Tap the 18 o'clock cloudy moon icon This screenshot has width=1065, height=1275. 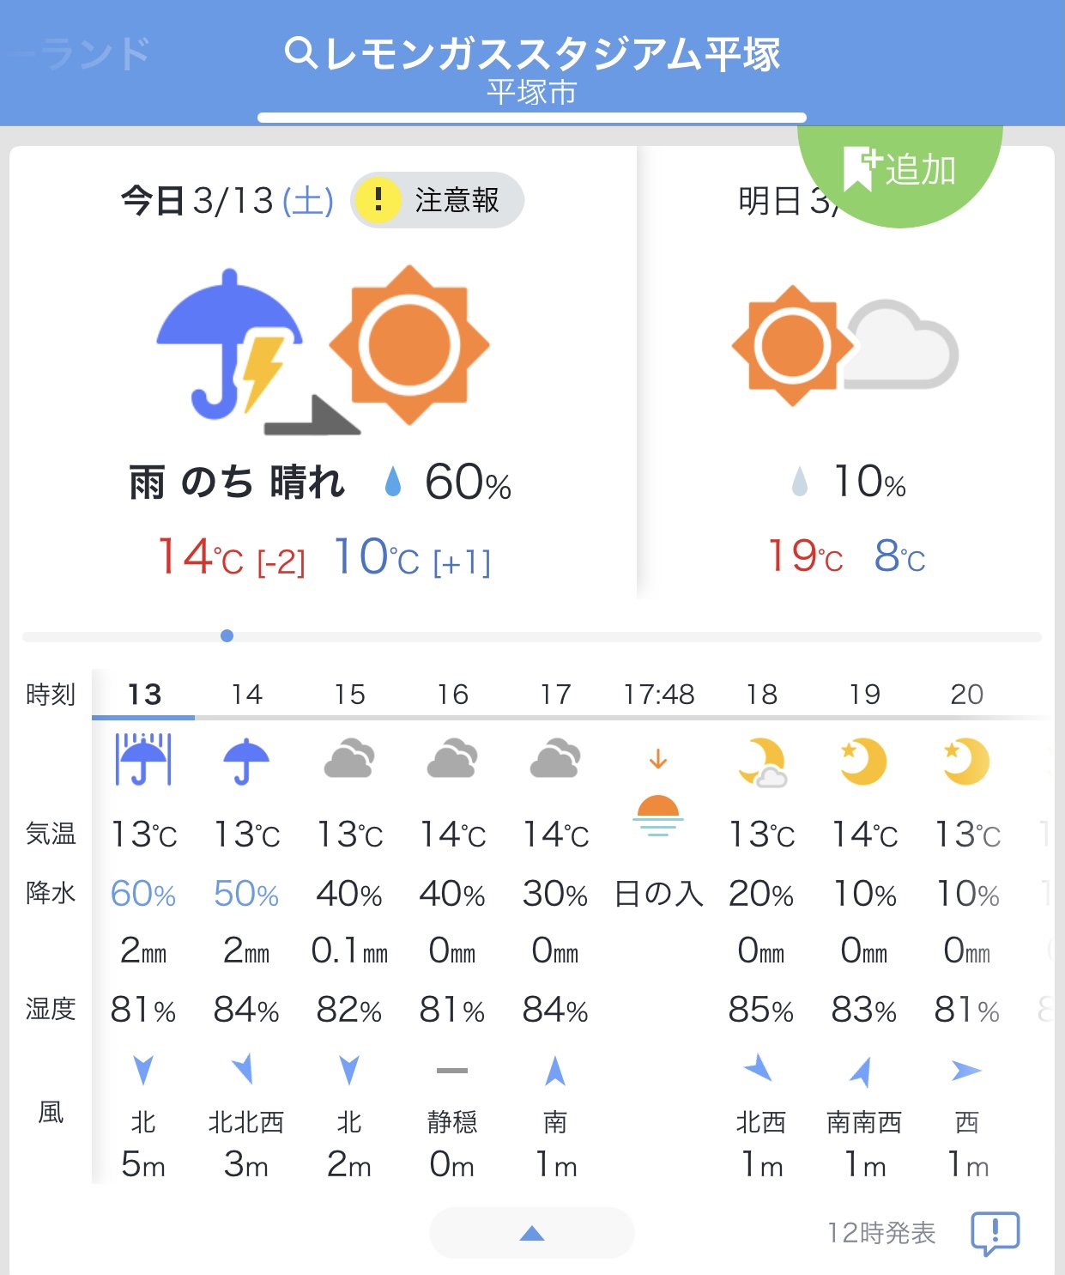762,762
